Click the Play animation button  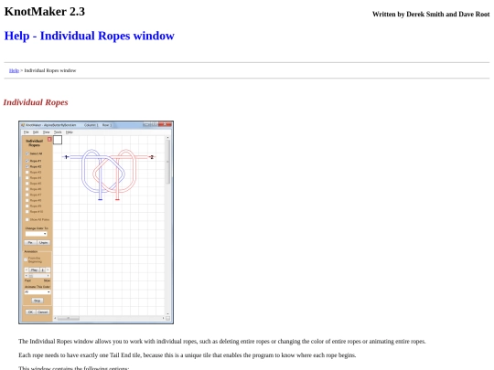point(35,270)
